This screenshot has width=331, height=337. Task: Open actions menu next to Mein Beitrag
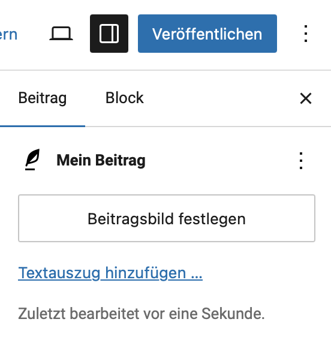click(x=301, y=161)
